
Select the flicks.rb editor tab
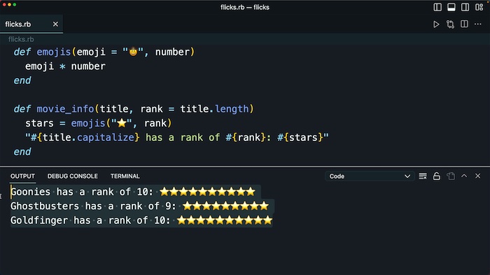point(31,24)
